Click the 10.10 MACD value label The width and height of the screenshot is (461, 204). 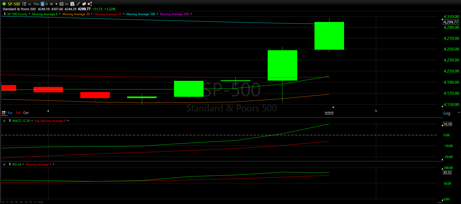pos(448,124)
